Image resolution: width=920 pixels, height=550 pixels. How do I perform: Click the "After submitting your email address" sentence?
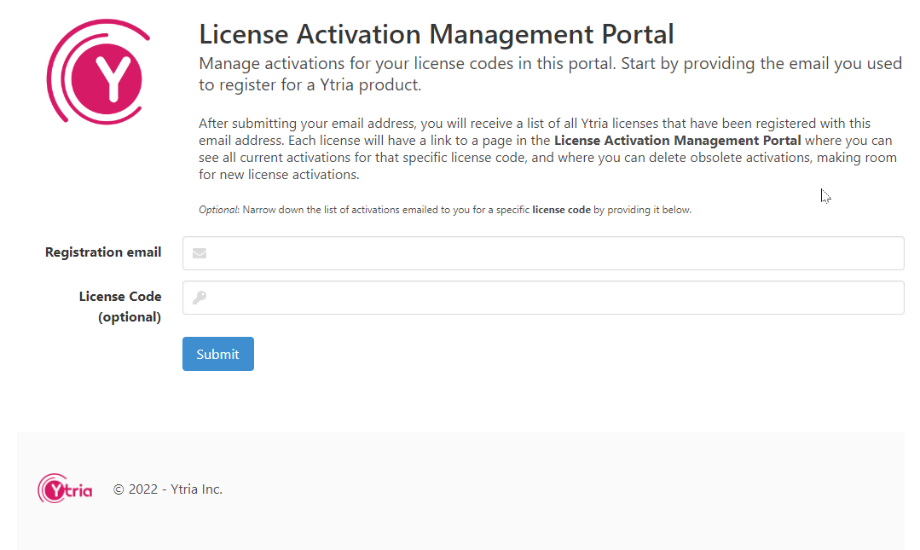307,124
